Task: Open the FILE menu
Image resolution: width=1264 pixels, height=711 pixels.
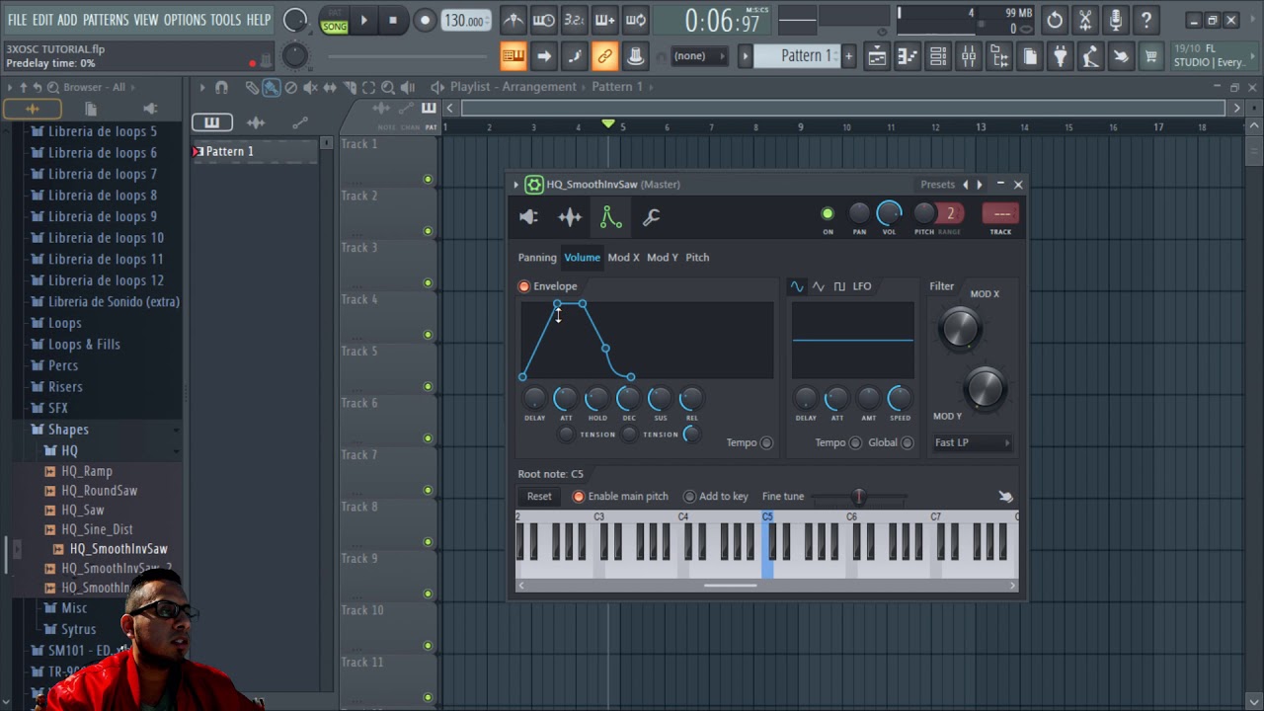Action: tap(17, 20)
